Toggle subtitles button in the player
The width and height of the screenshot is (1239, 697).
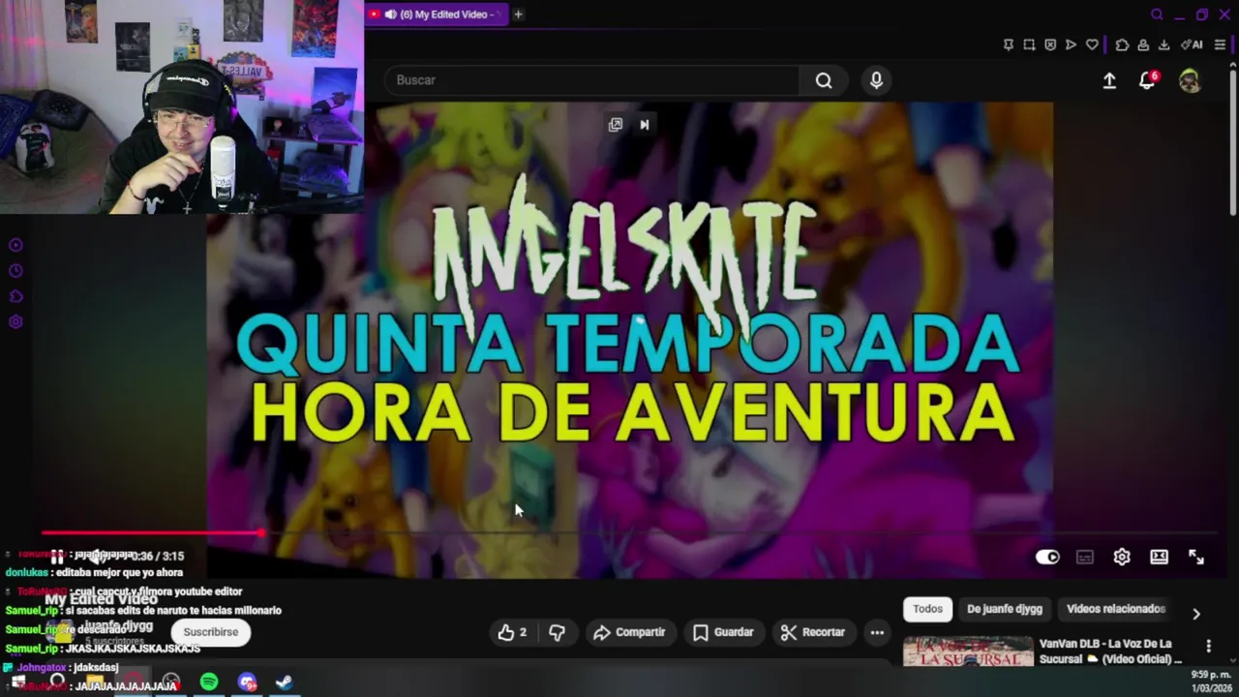(1085, 557)
